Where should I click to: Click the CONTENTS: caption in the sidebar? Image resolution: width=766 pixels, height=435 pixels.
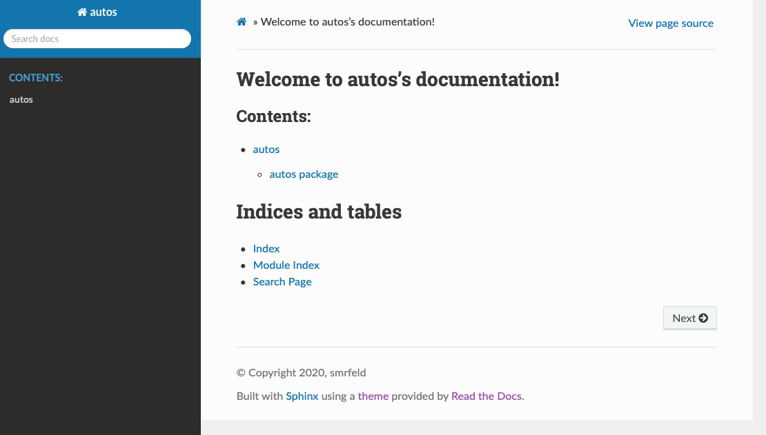[x=36, y=78]
